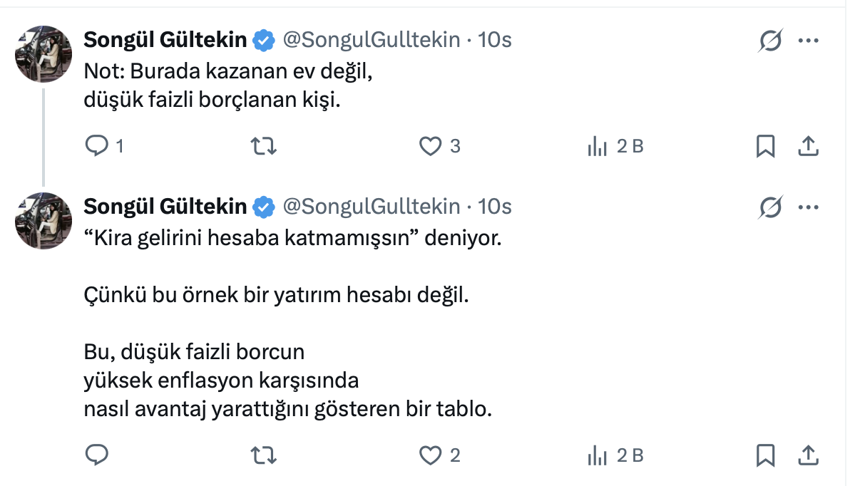Share the second tweet

(807, 455)
